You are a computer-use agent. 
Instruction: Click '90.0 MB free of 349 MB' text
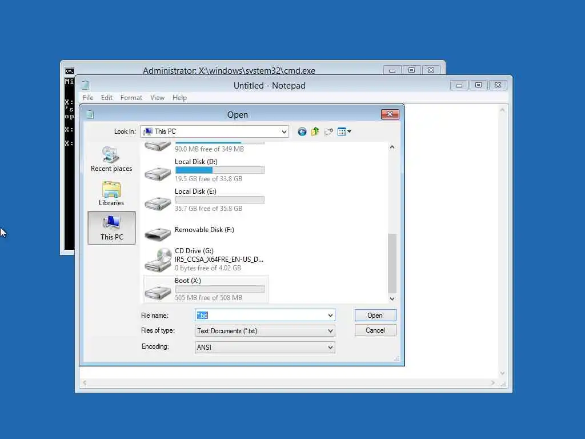tap(209, 149)
